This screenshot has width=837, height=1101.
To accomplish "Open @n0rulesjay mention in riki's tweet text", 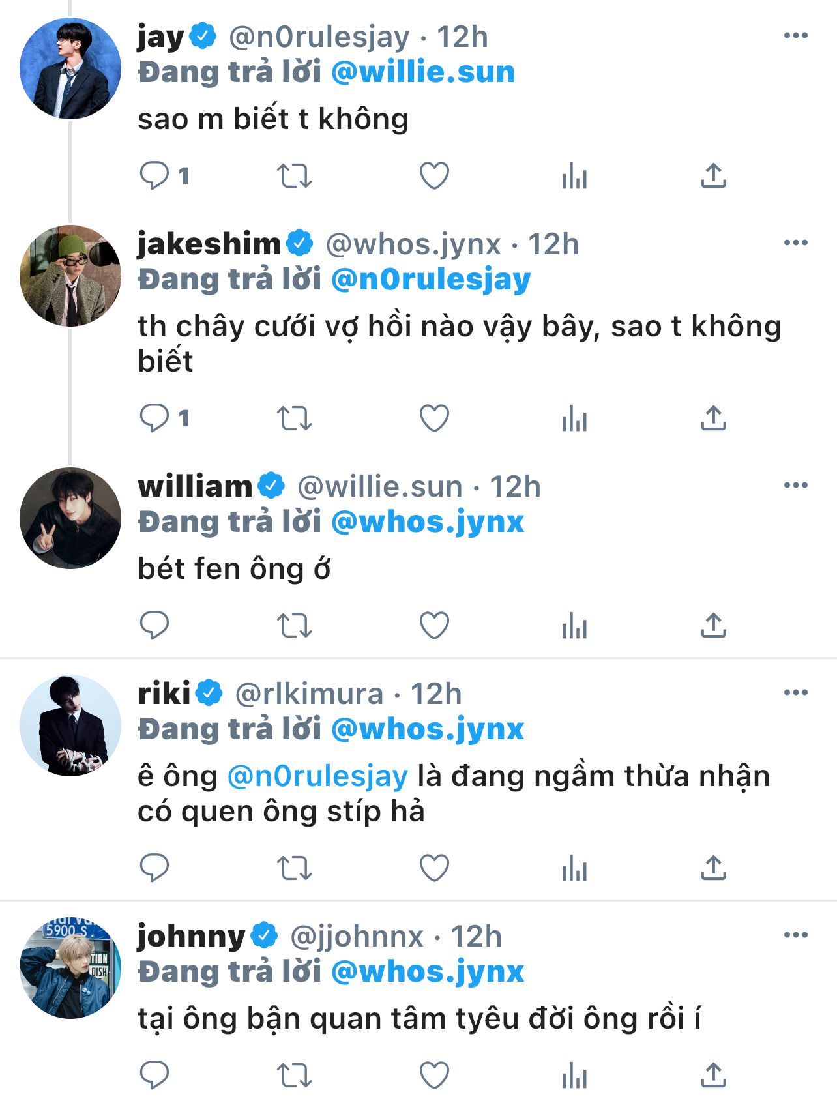I will [x=317, y=776].
